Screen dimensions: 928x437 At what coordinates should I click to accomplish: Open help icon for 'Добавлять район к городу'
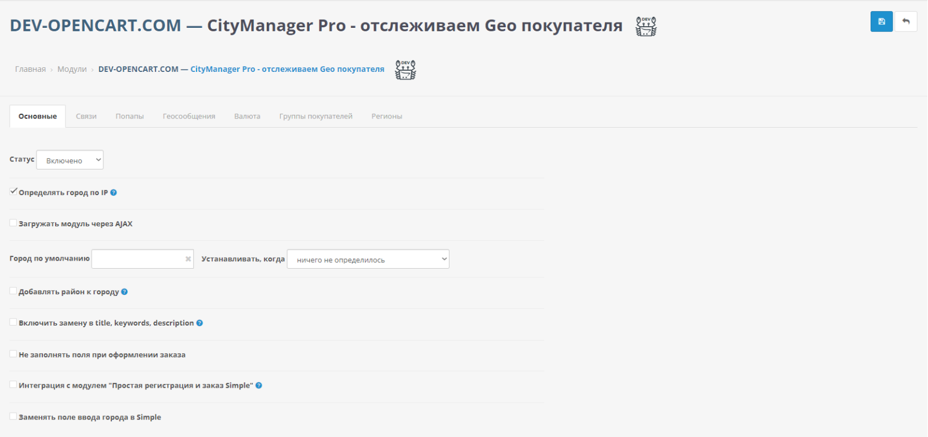pos(124,292)
